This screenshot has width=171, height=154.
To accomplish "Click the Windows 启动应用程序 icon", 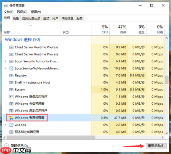I will [11, 110].
